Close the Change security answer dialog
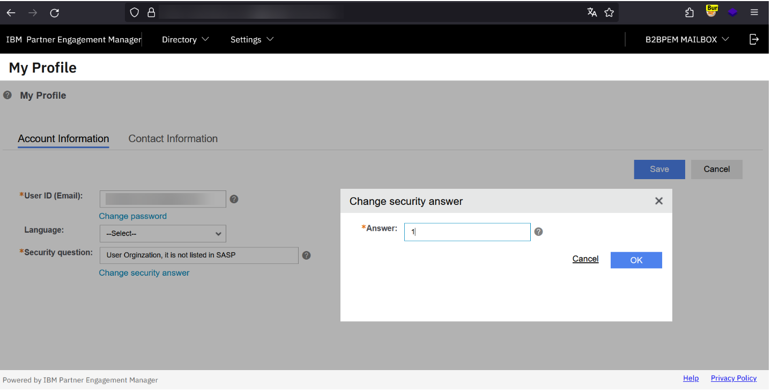The image size is (779, 391). click(659, 201)
